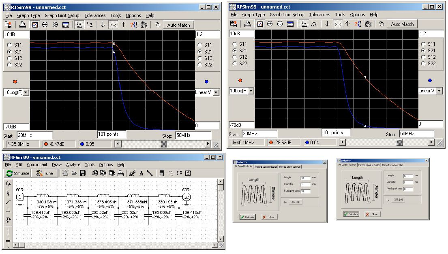Open the tabular data view in the right graph window

[x=290, y=24]
